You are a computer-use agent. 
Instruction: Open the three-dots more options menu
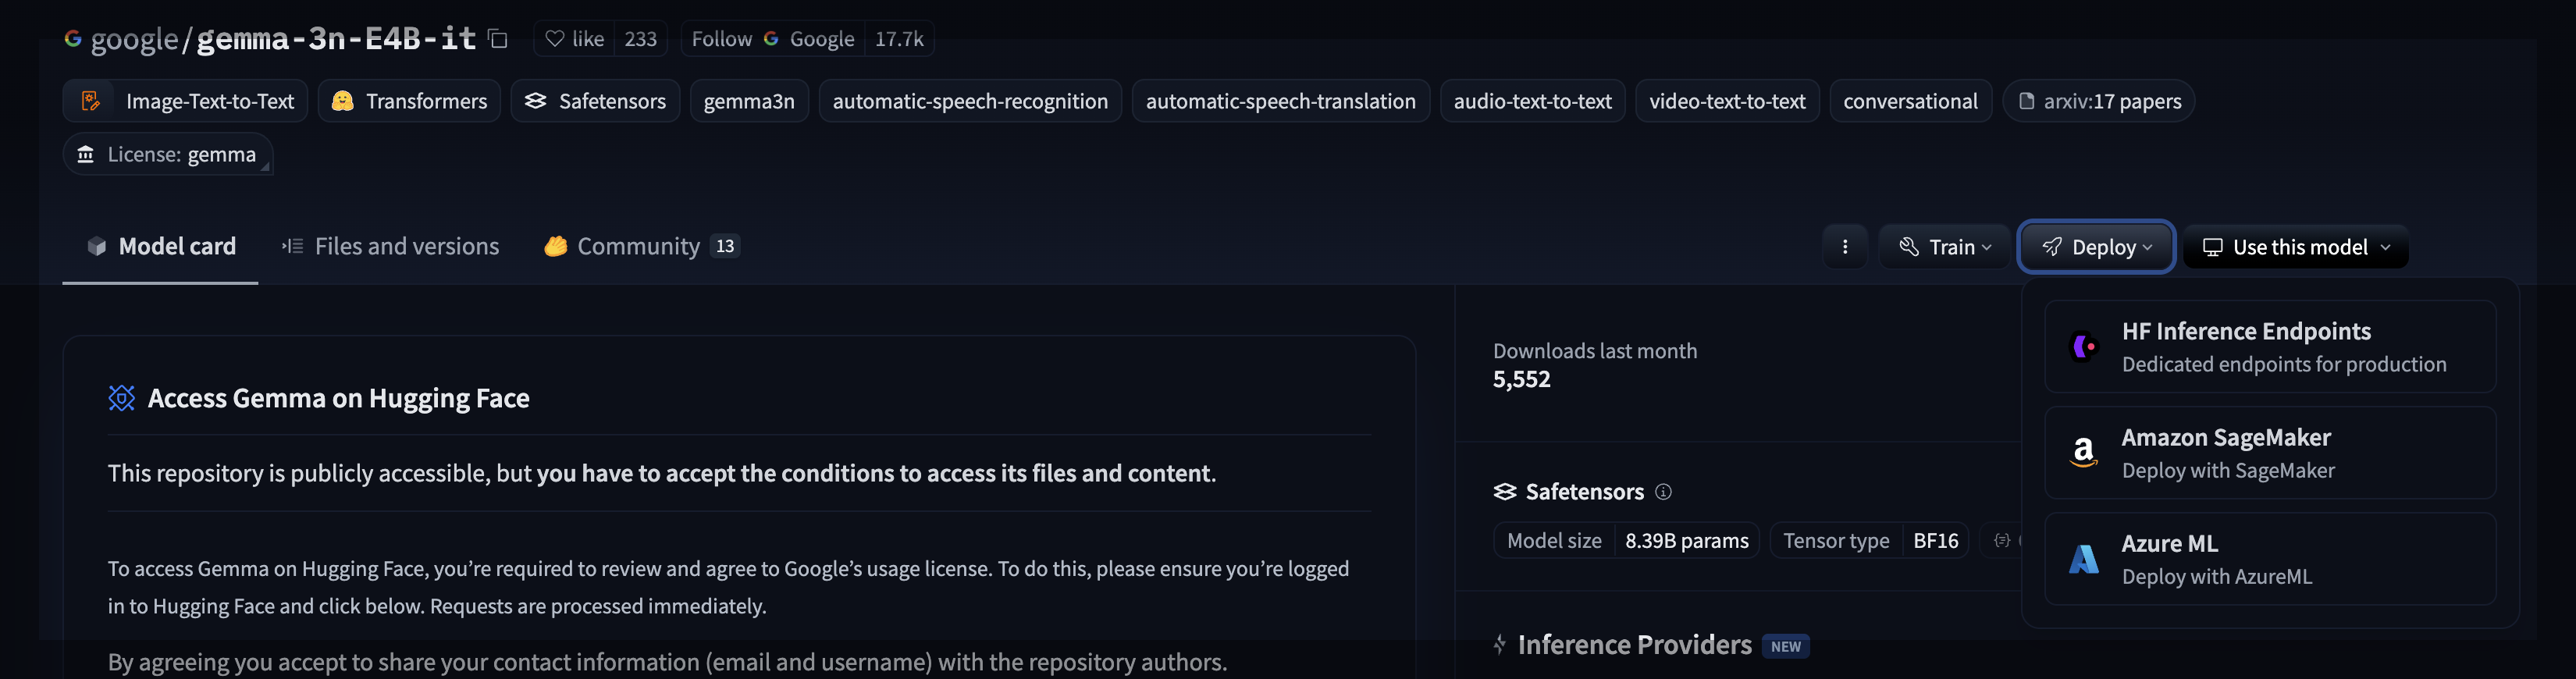coord(1845,247)
